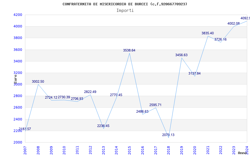Click x-axis year 2019
250x156 pixels.
pyautogui.click(x=182, y=150)
